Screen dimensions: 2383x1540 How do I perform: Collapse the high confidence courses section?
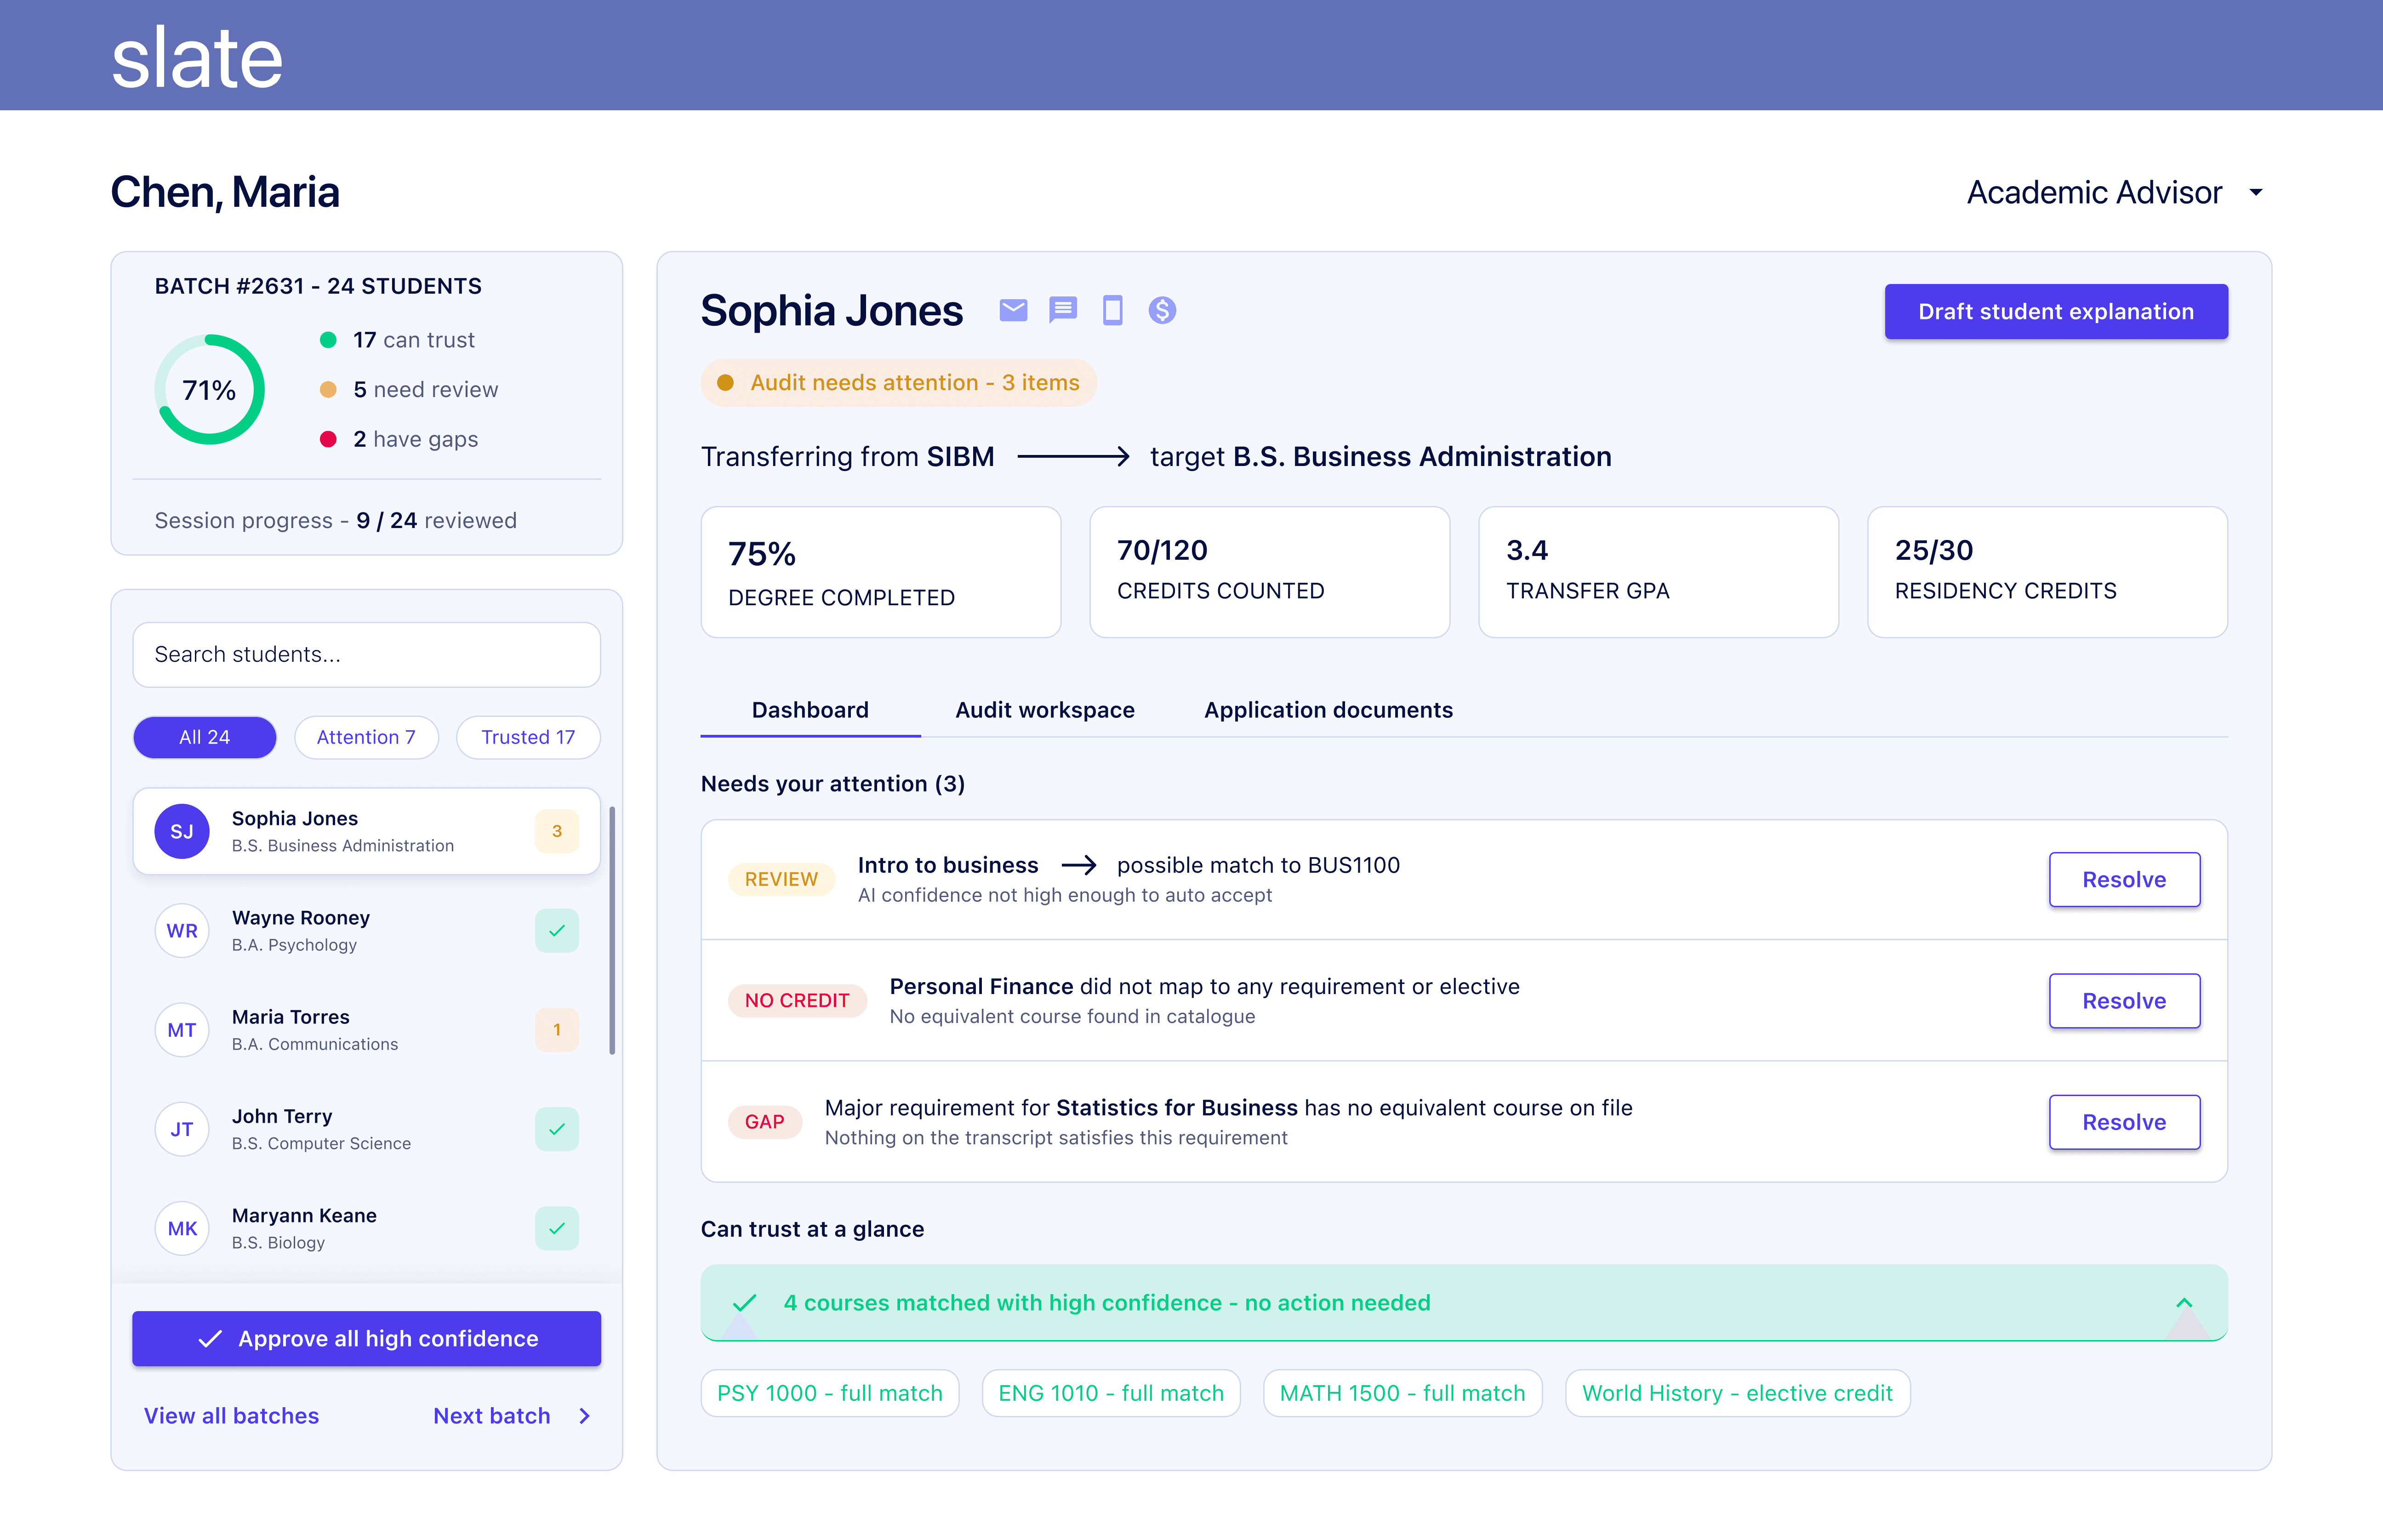[2184, 1303]
